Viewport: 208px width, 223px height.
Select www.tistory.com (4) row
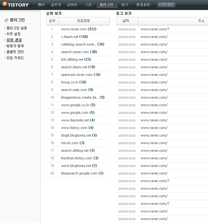[77, 128]
